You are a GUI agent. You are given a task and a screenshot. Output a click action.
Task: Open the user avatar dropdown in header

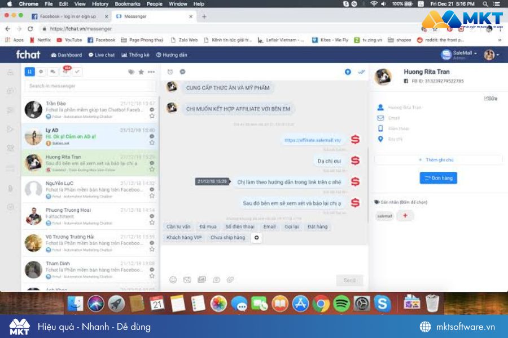pyautogui.click(x=492, y=55)
